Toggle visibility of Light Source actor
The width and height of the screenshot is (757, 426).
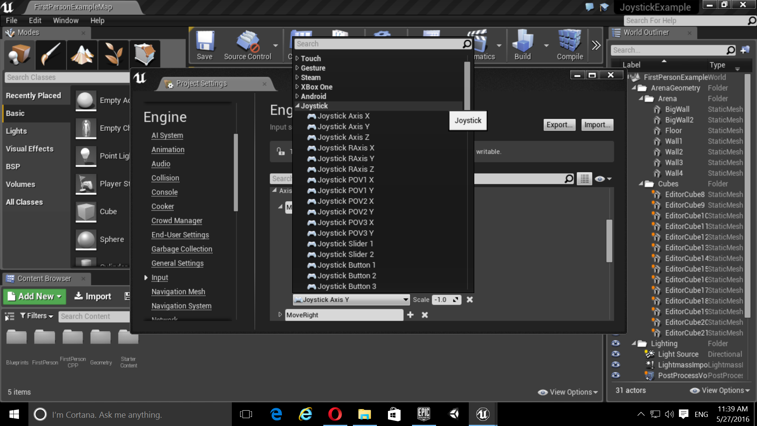coord(615,354)
